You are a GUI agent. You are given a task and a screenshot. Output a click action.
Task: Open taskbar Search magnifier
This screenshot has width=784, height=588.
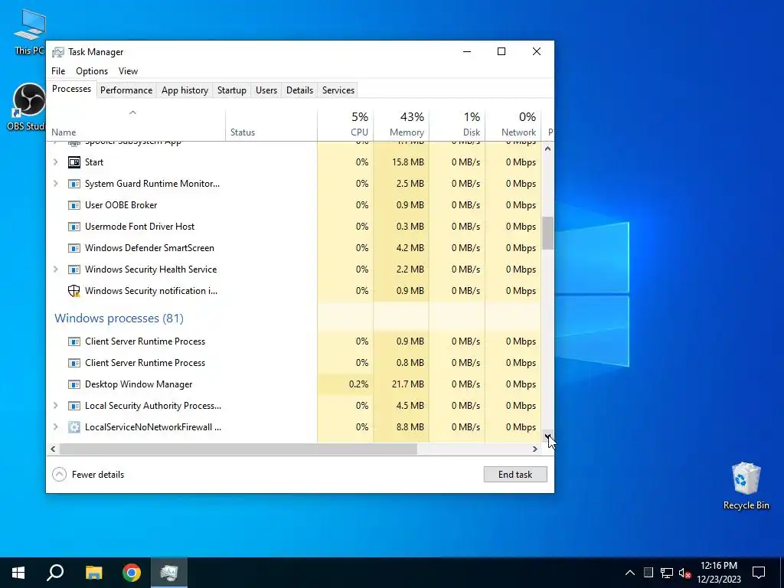coord(55,573)
